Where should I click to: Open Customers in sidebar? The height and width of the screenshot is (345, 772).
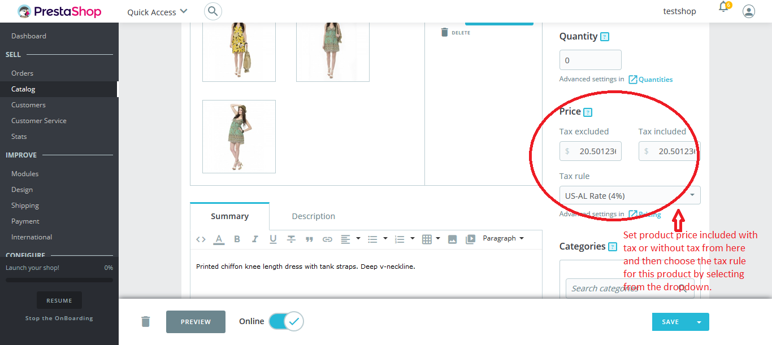coord(28,105)
